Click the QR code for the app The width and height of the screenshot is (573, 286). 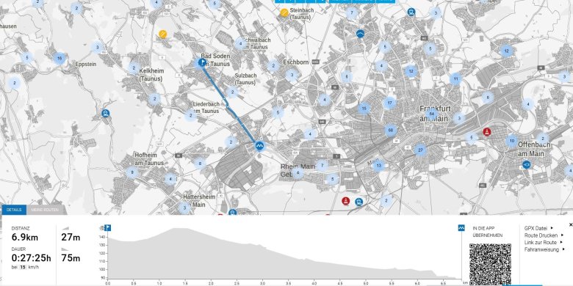click(x=490, y=265)
